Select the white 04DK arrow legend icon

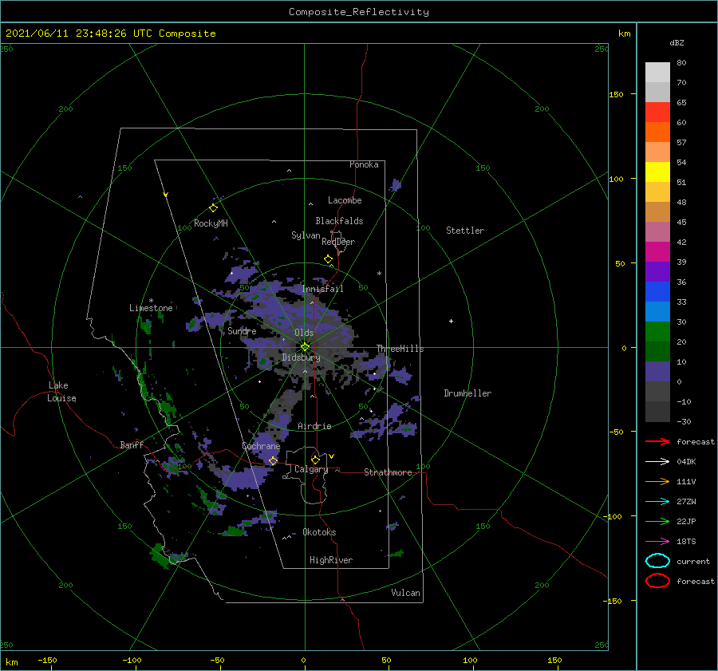tap(657, 462)
